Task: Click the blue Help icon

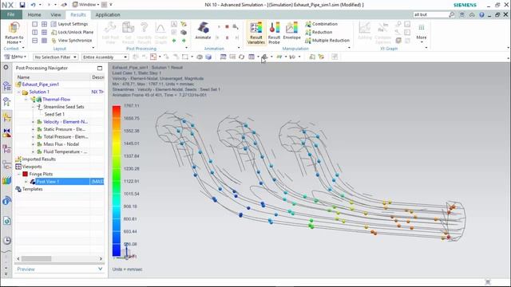Action: pyautogui.click(x=481, y=14)
